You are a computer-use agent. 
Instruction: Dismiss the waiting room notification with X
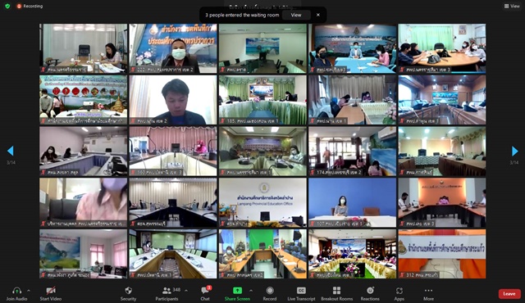(318, 15)
